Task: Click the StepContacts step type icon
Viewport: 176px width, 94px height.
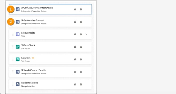Action: 18,34
